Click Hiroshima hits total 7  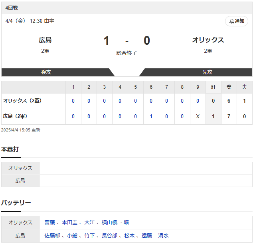(x=229, y=116)
